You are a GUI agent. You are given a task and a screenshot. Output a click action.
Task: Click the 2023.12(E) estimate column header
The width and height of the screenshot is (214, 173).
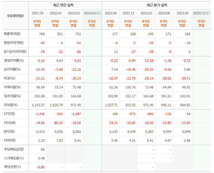(x=202, y=13)
